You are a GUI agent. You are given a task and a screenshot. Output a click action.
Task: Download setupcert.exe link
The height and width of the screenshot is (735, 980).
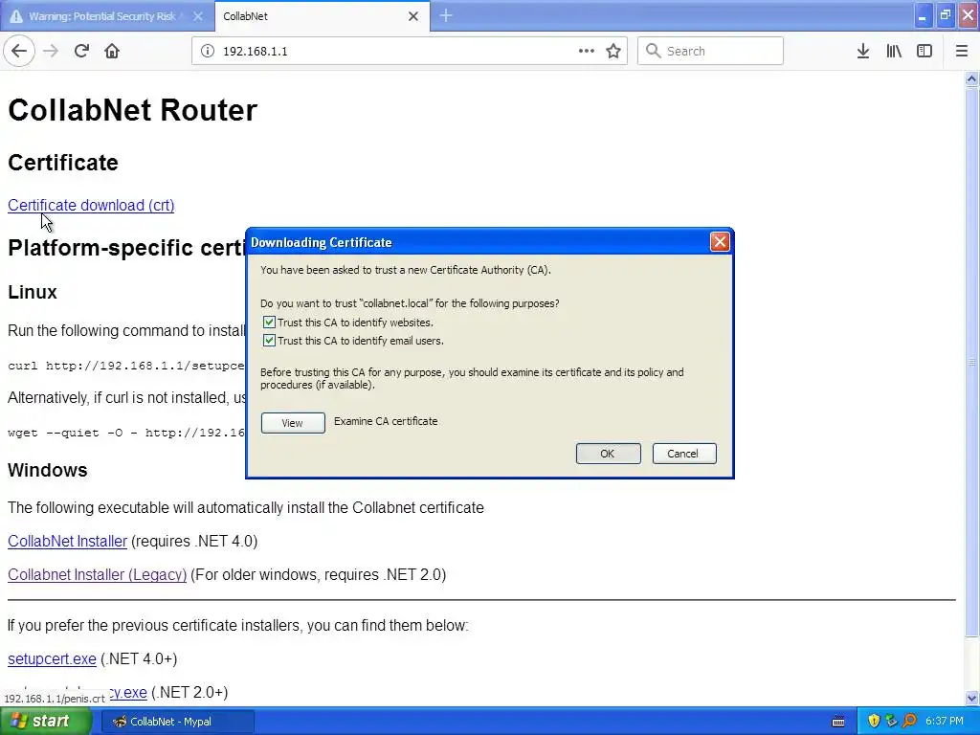click(52, 658)
